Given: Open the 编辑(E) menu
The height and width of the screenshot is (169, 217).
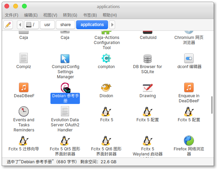Looking at the screenshot, I should [31, 15].
